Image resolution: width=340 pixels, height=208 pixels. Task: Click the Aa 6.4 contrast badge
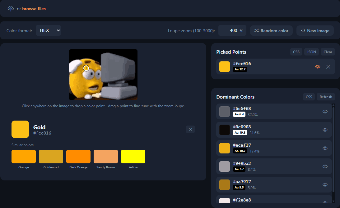[x=239, y=114]
